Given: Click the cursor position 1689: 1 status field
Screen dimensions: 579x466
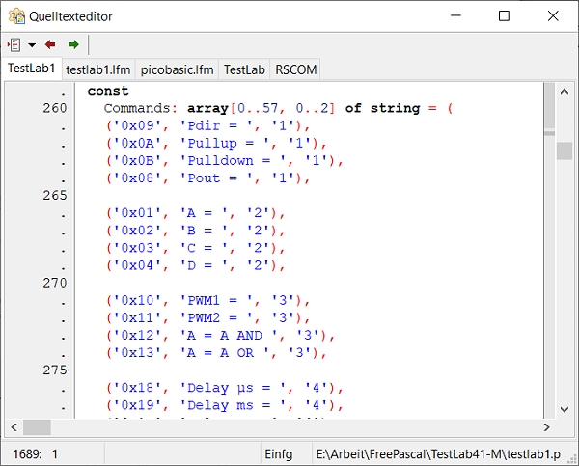Looking at the screenshot, I should (x=36, y=453).
